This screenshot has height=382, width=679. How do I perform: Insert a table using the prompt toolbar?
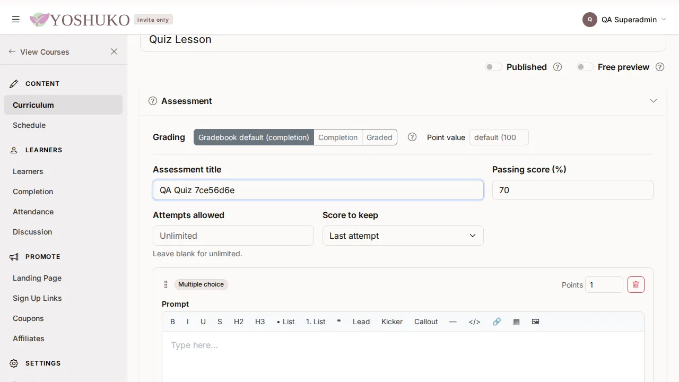[x=516, y=322]
